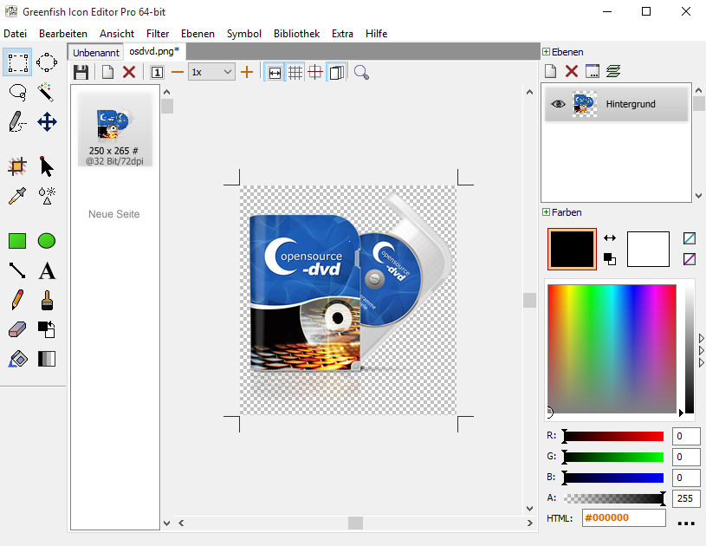Screen dimensions: 706x546
Task: Click Neue Seite to add a page
Action: tap(113, 214)
